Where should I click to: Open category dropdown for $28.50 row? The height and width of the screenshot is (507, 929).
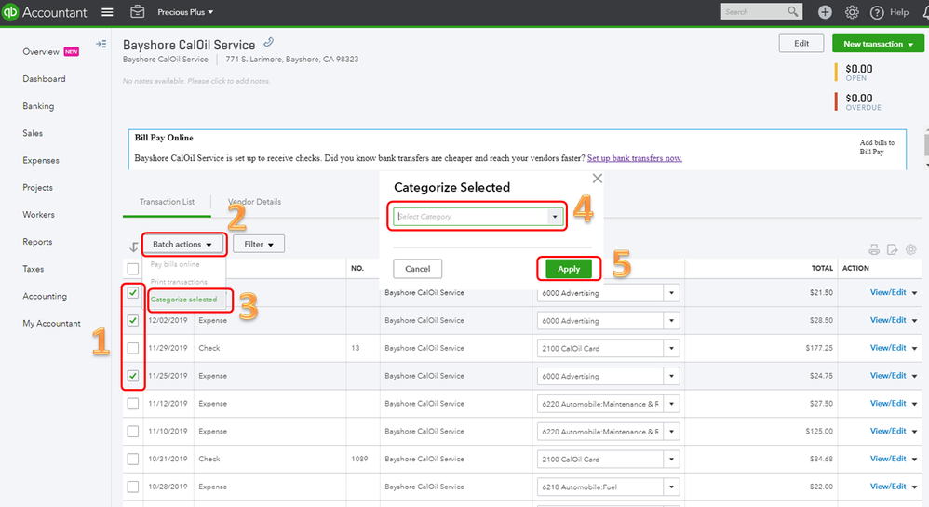coord(671,320)
